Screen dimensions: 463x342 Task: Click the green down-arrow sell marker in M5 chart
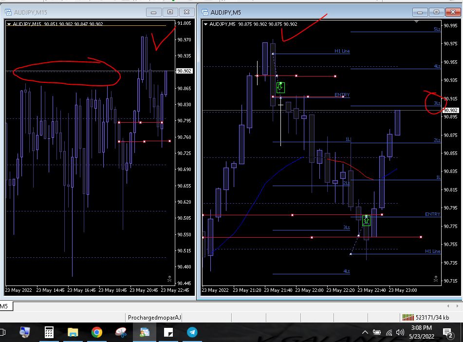280,88
